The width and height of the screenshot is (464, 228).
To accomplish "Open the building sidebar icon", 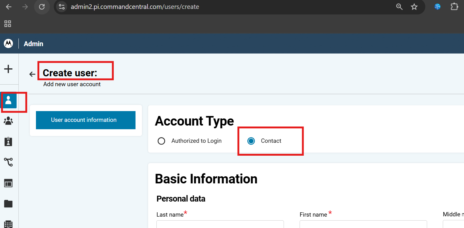I will (x=8, y=224).
